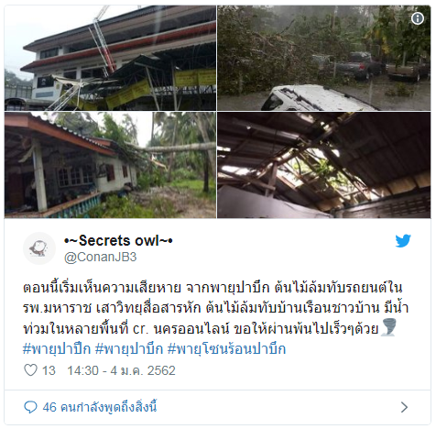Click the like count 13
The image size is (436, 429).
click(49, 370)
